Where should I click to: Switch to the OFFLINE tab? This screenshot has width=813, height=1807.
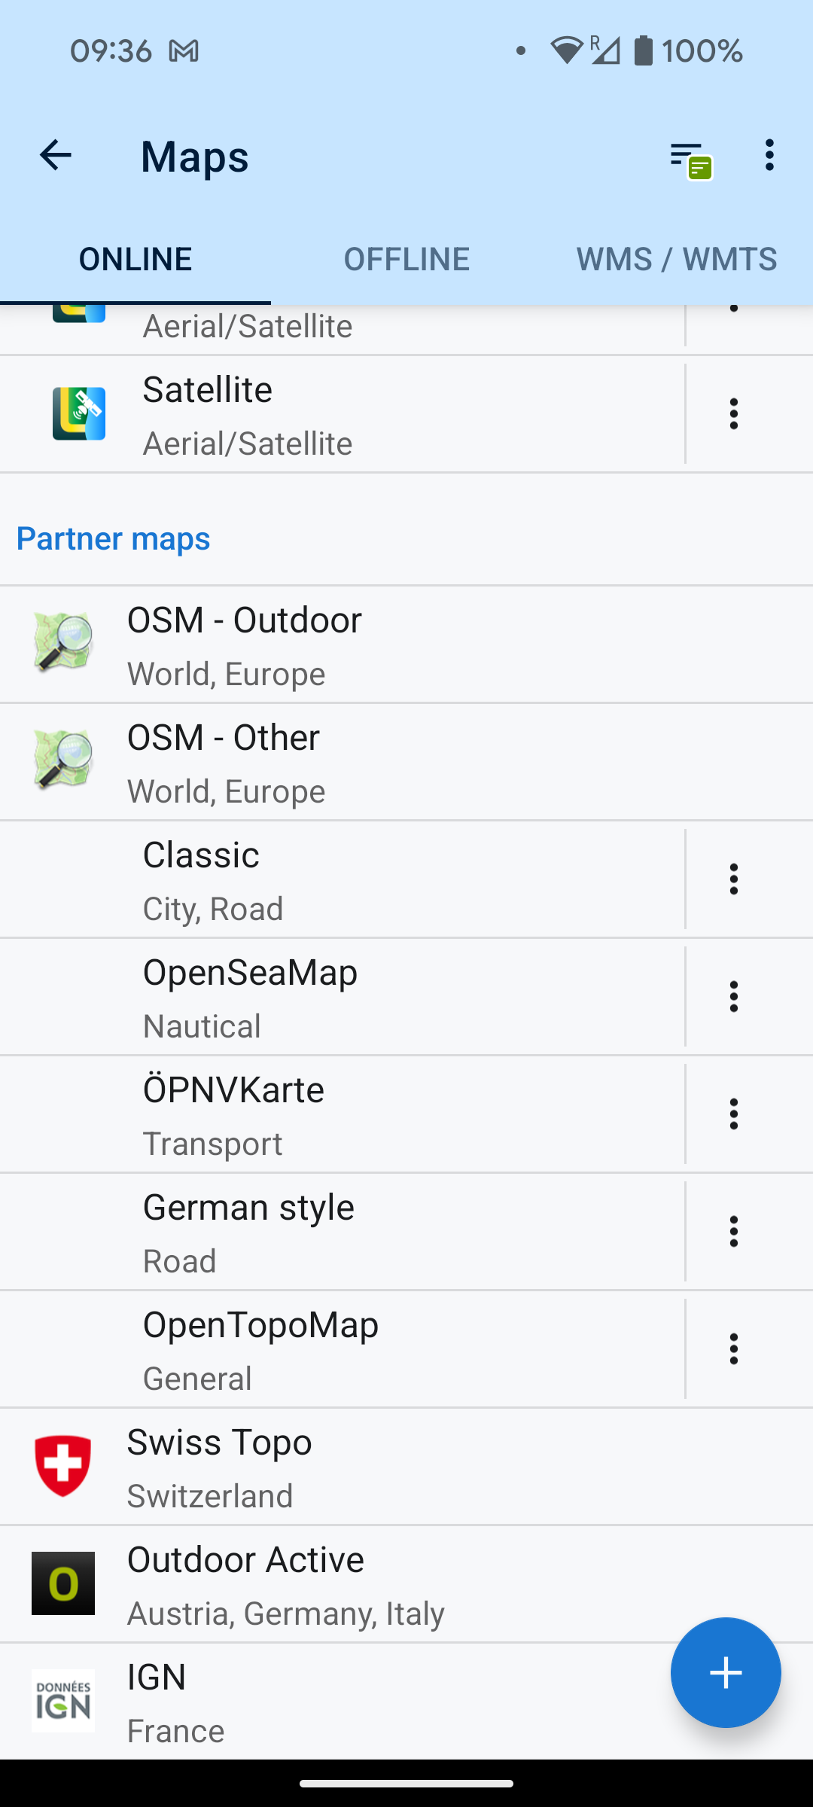click(406, 259)
